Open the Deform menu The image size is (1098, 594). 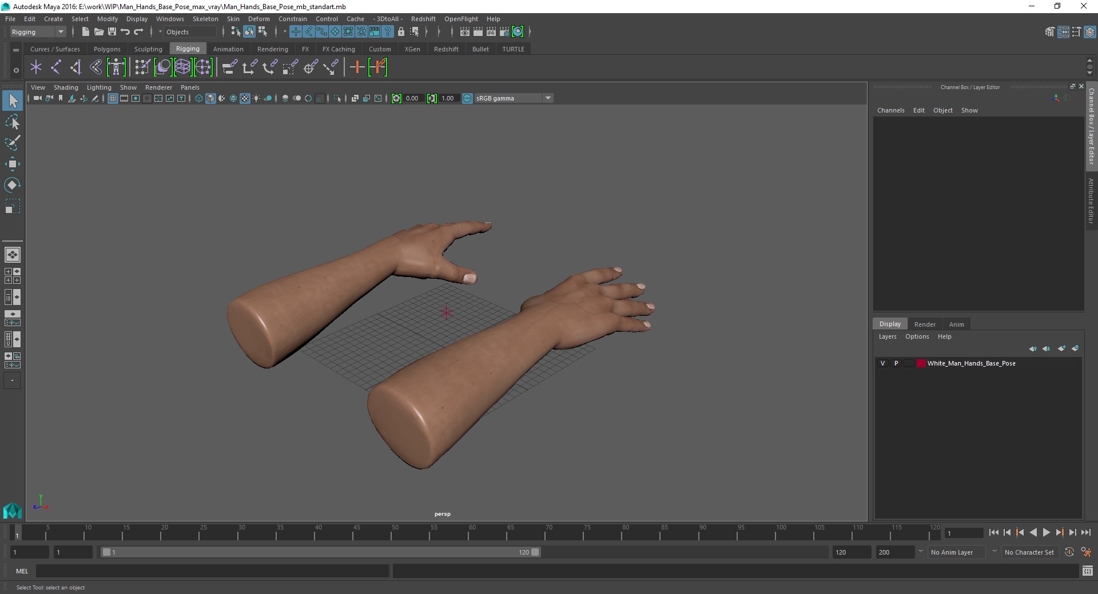pos(258,19)
